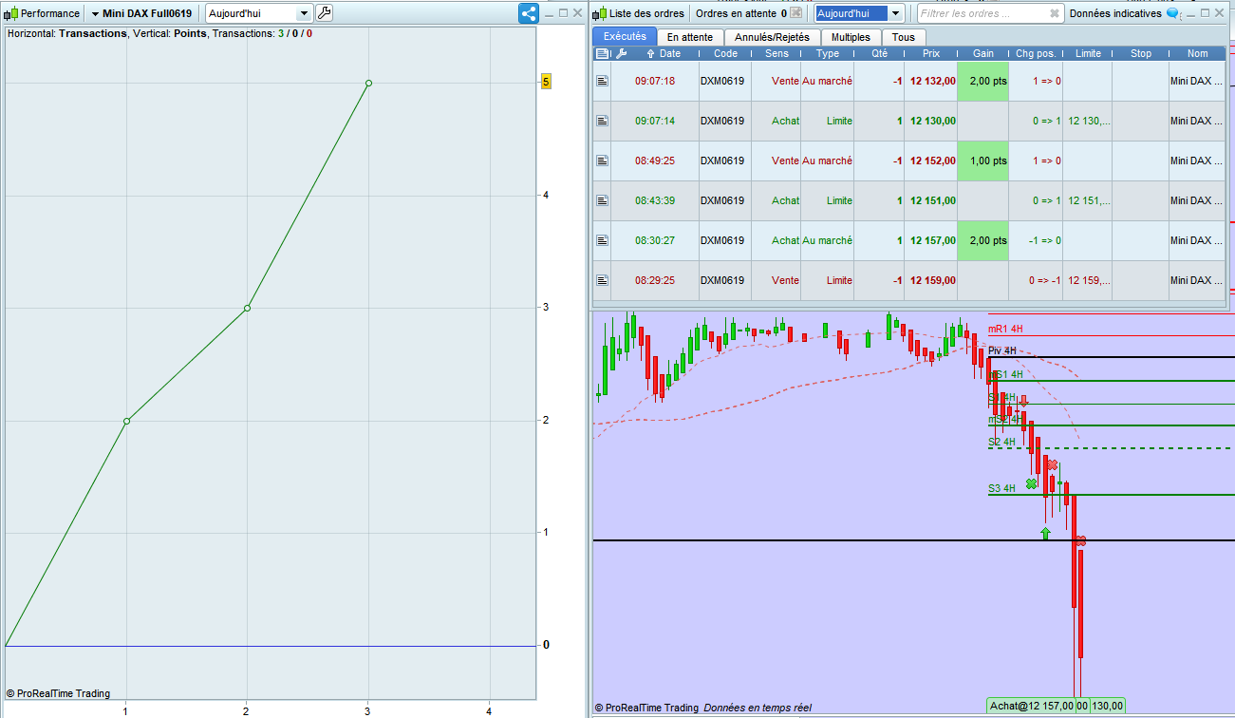The height and width of the screenshot is (718, 1235).
Task: Click the Performance window candlestick icon
Action: click(11, 14)
